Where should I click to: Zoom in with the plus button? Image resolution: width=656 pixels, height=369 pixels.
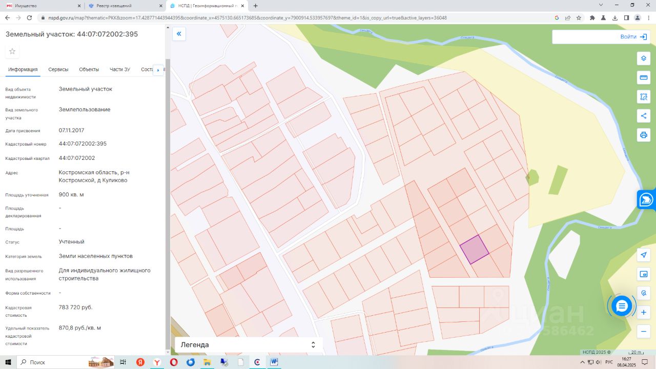tap(644, 312)
